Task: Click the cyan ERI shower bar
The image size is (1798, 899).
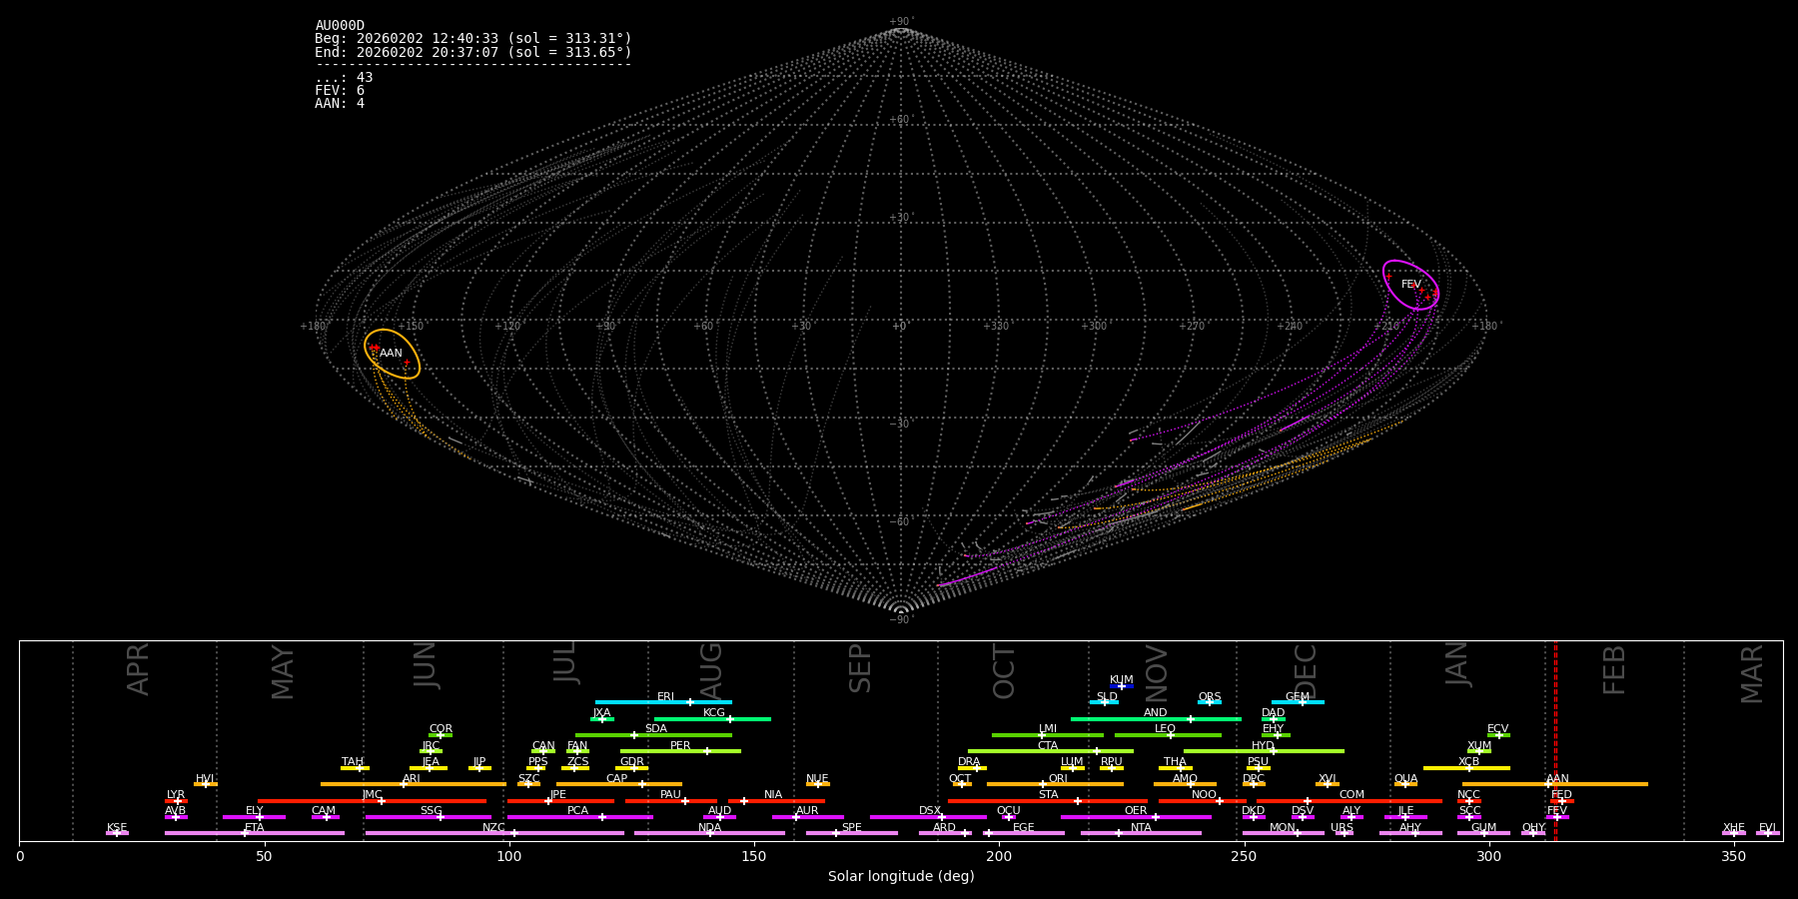Action: 663,702
